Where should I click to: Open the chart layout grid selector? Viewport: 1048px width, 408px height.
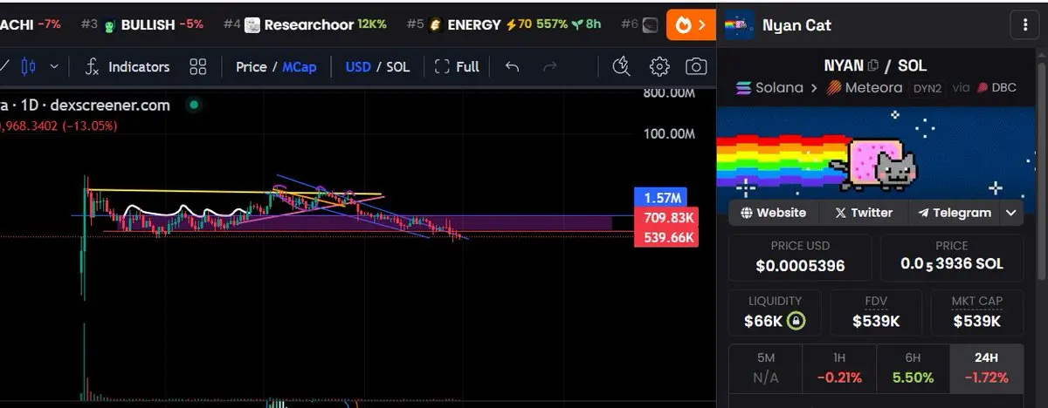(198, 66)
